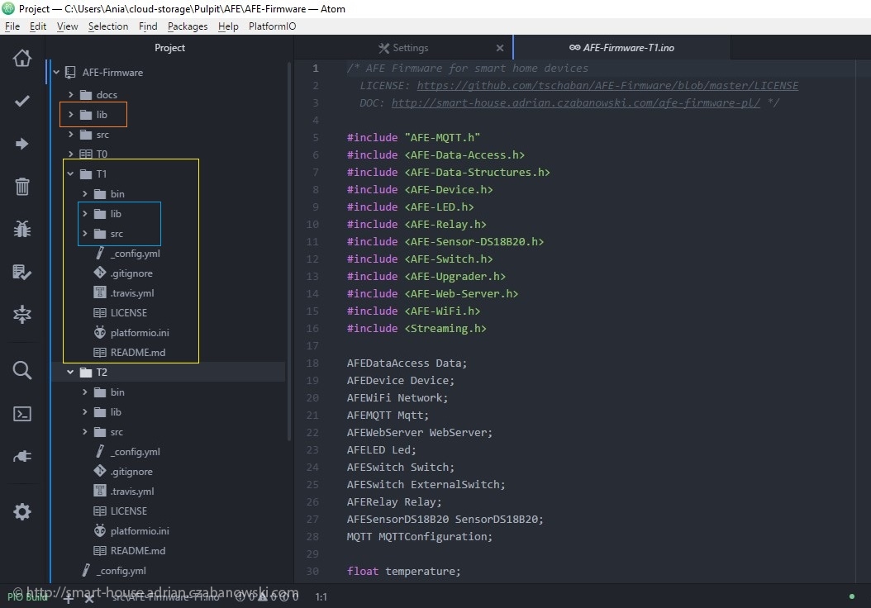The image size is (871, 608).
Task: Click the platformio.ini alien icon under T1
Action: (x=100, y=333)
